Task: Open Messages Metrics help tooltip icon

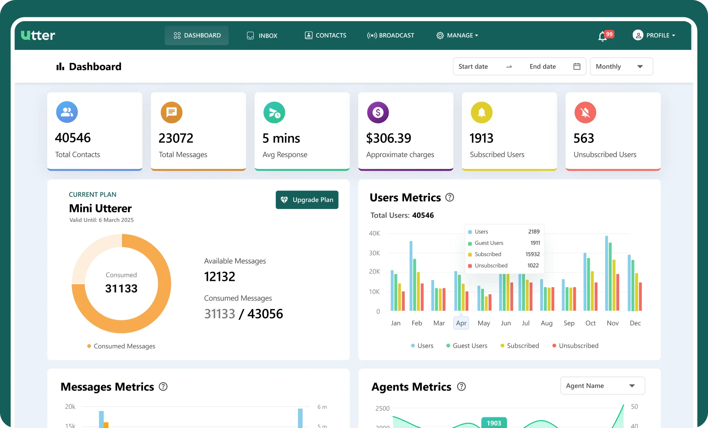Action: (163, 387)
